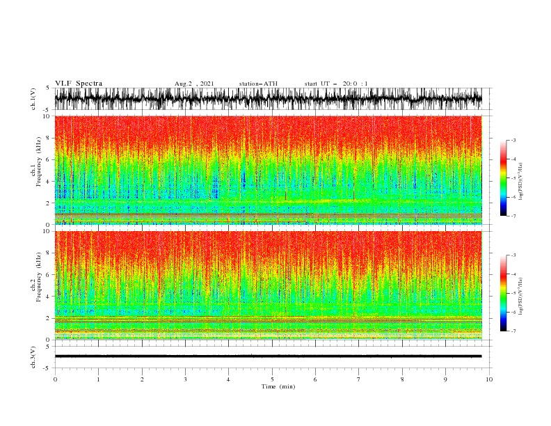Click the time axis tick label "3"
The image size is (551, 426).
click(x=185, y=379)
